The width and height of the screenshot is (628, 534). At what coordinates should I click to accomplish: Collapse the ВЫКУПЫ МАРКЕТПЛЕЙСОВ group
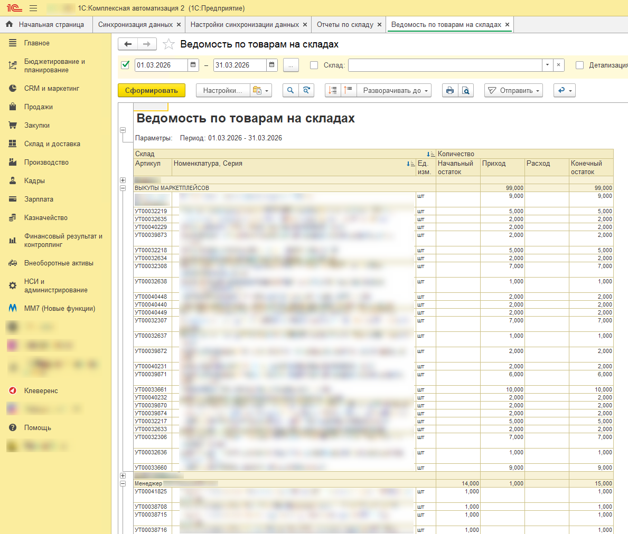pos(123,188)
